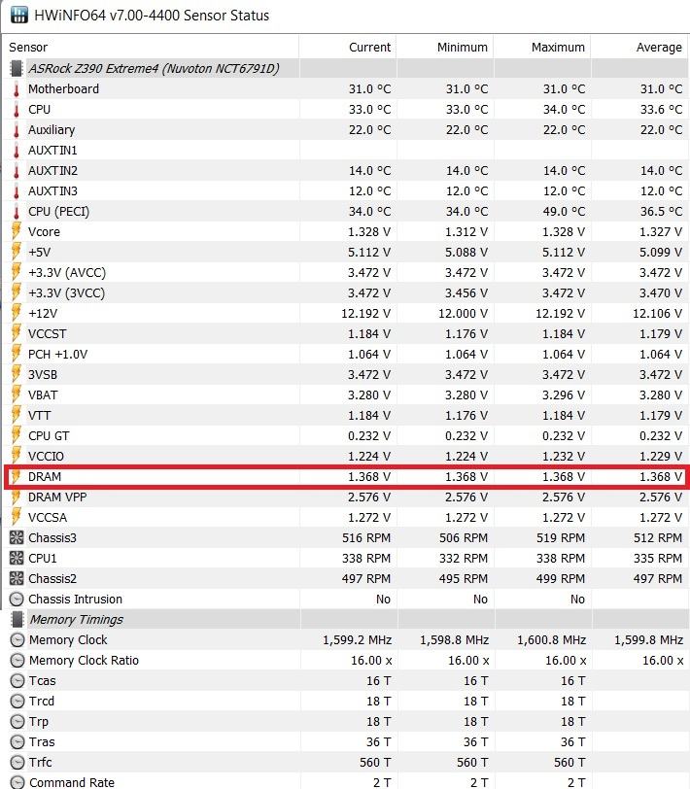Click the Memory Clock gauge icon
The height and width of the screenshot is (789, 690).
point(17,640)
